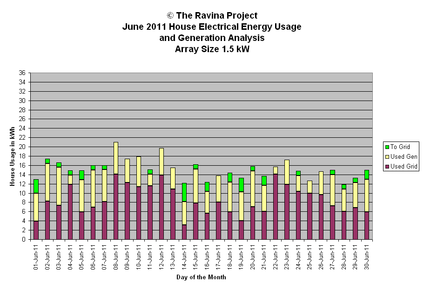The image size is (424, 290).
Task: Click the 08-Jun-11 date label
Action: (116, 257)
